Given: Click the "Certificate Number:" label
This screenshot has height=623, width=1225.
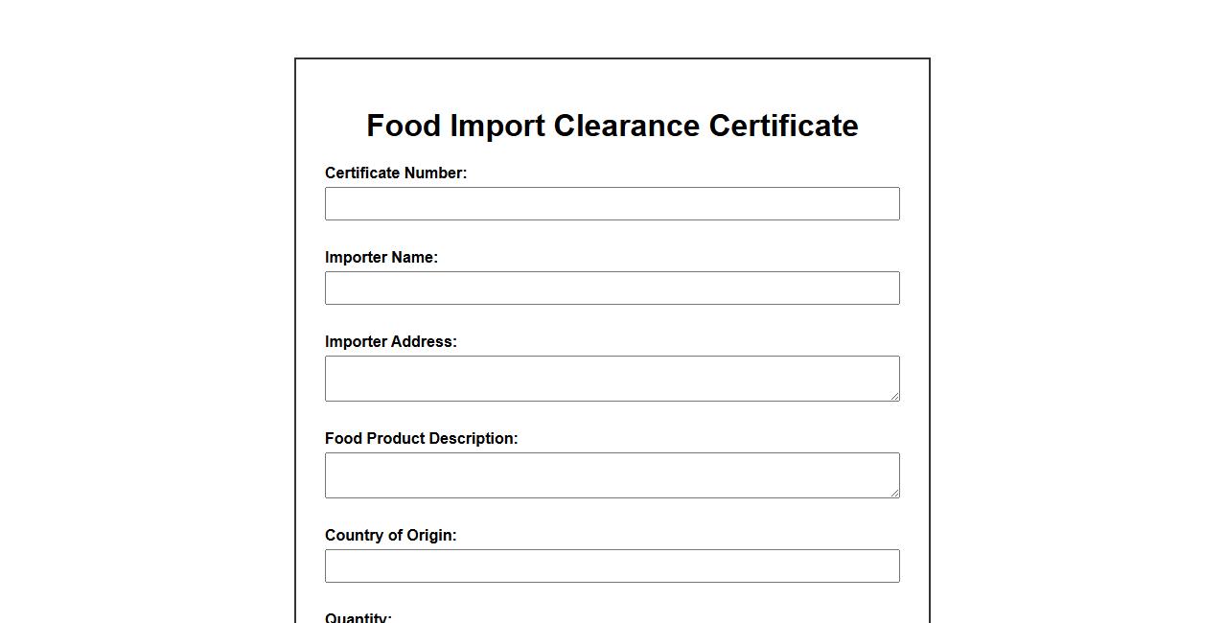Looking at the screenshot, I should coord(396,173).
